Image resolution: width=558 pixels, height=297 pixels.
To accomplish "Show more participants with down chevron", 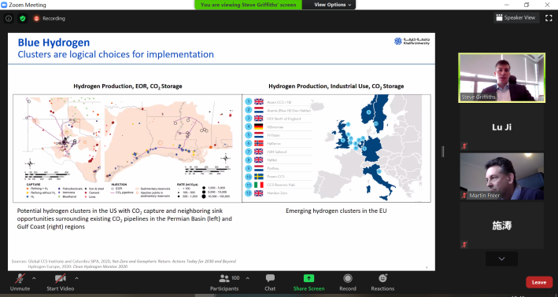I will [501, 258].
